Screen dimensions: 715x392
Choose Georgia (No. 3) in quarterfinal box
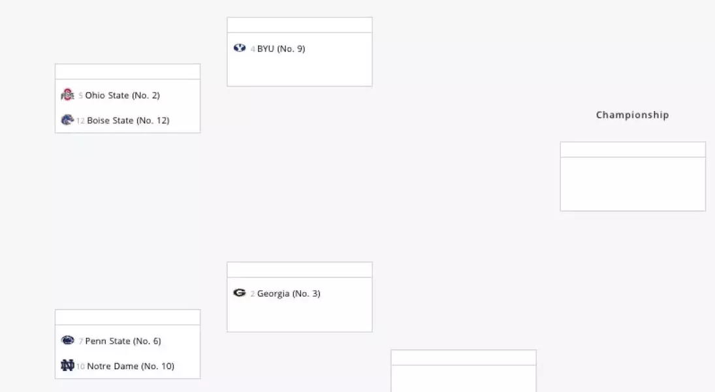289,293
